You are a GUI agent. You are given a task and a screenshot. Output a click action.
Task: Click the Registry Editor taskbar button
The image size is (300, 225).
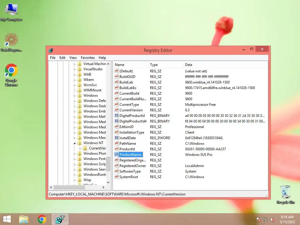pyautogui.click(x=60, y=219)
